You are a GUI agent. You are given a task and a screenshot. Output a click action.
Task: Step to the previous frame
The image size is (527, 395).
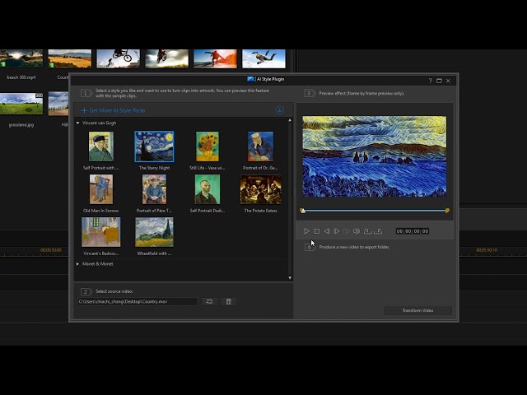(326, 231)
